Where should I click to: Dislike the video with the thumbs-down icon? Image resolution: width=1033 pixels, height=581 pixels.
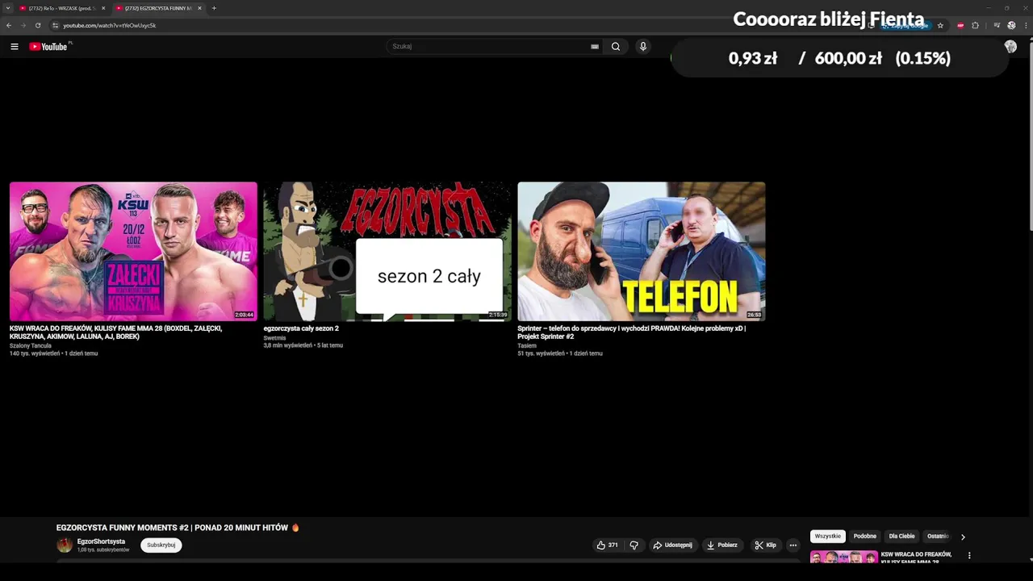pos(634,545)
